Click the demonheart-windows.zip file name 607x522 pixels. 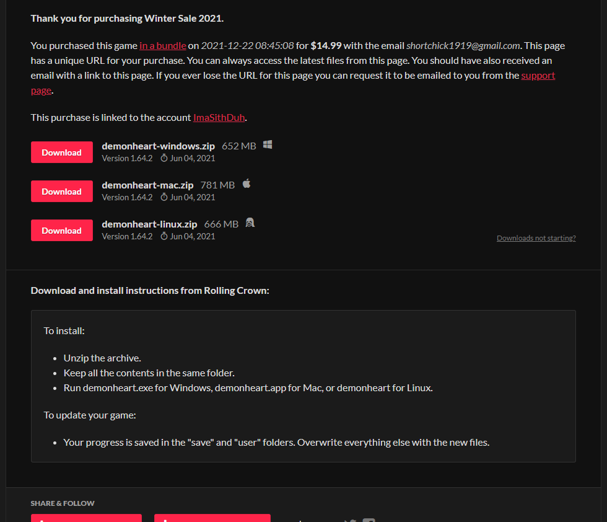click(158, 146)
